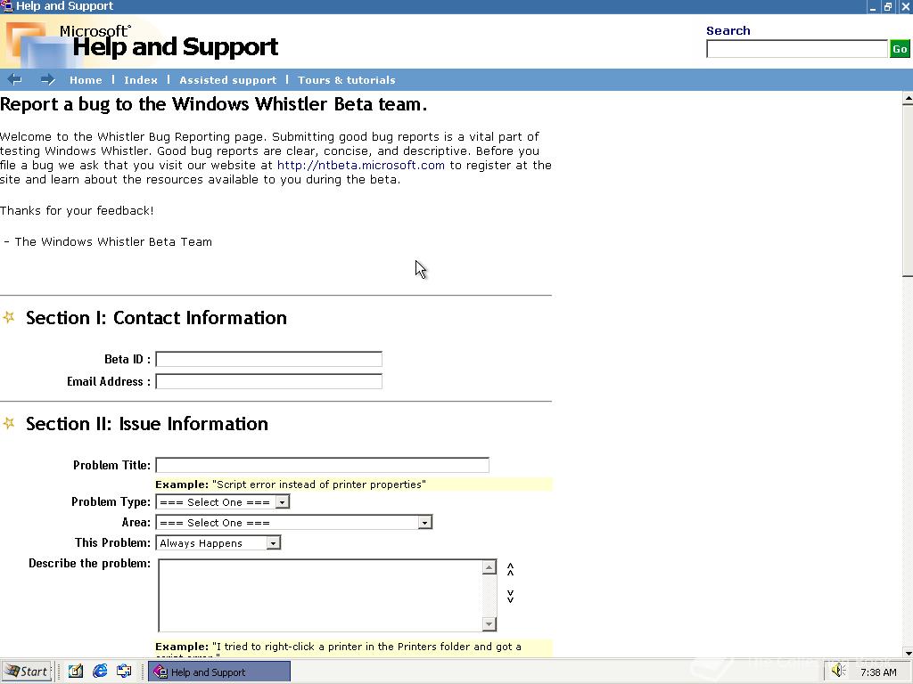Click the 7:38 AM system clock

click(x=878, y=672)
